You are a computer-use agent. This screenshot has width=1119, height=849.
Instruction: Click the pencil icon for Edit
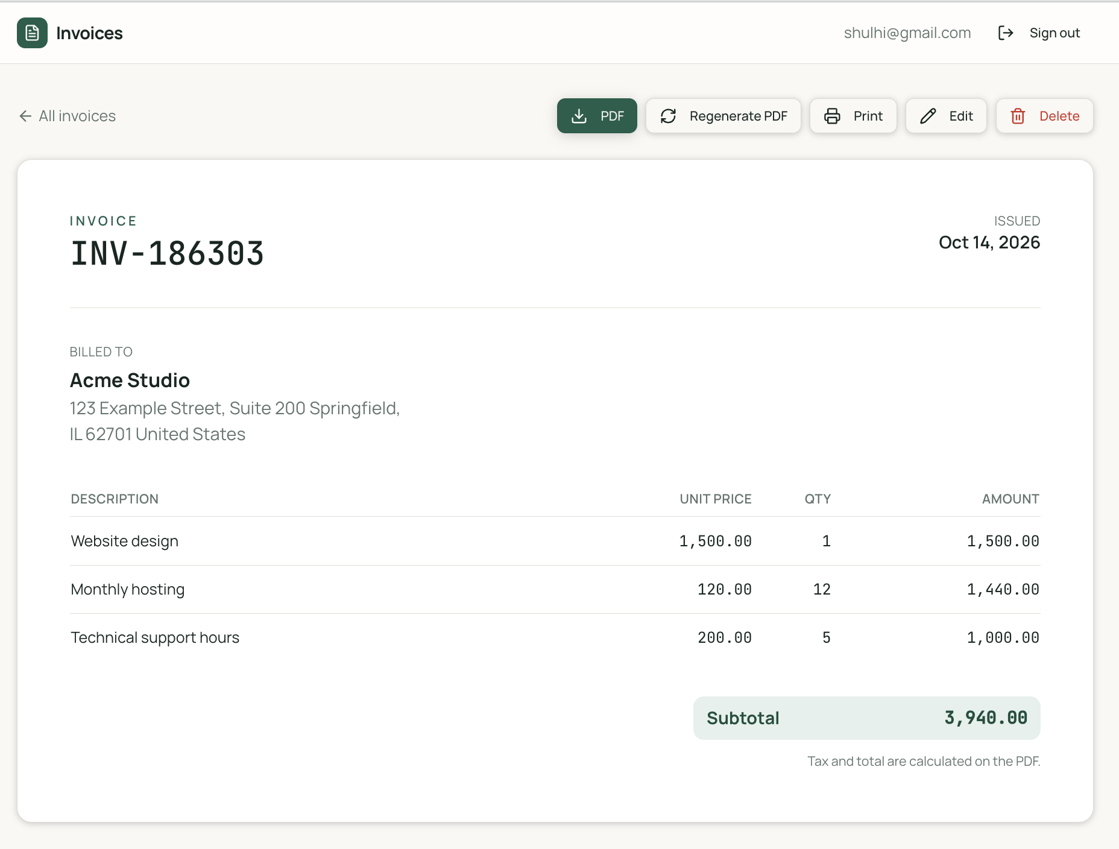pos(928,116)
